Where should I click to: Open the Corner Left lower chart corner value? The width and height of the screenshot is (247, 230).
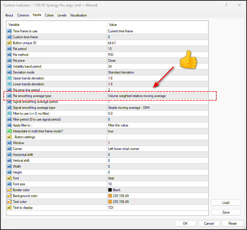click(x=158, y=149)
